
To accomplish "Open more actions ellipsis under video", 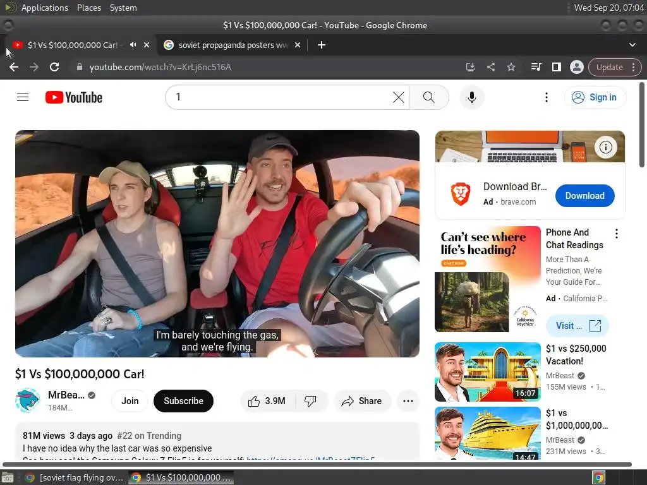I will (x=408, y=401).
